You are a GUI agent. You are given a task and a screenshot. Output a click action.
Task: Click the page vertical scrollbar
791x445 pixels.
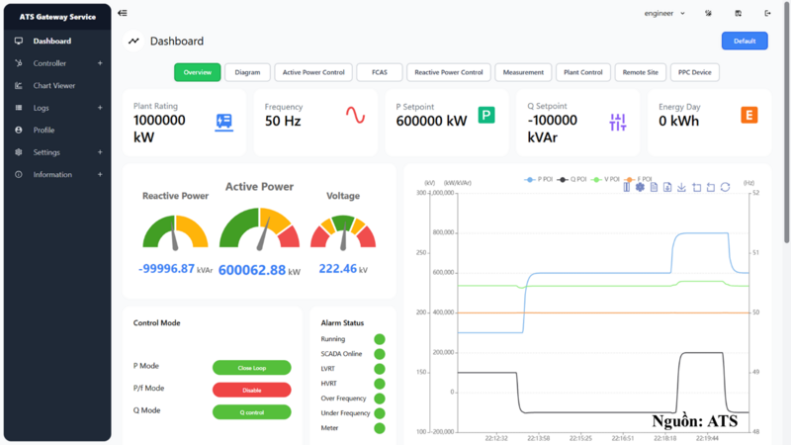coord(787,121)
